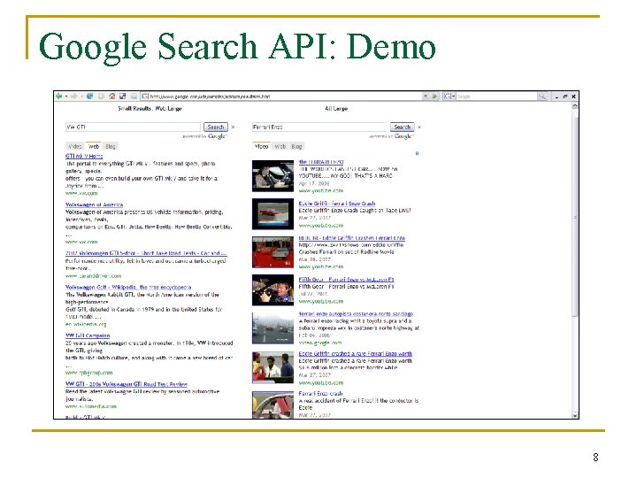Image resolution: width=637 pixels, height=478 pixels.
Task: Clear the Ferrari Enzo search with x
Action: tap(419, 127)
